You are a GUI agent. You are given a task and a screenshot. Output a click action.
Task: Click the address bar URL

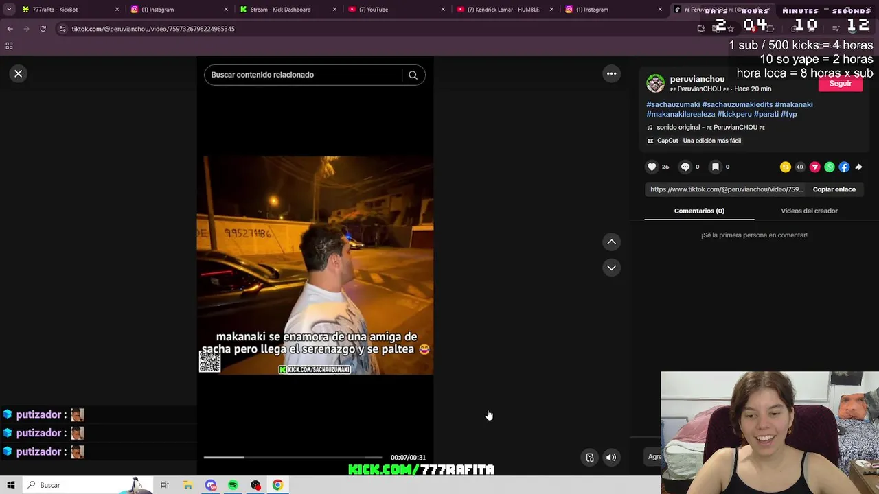[153, 29]
